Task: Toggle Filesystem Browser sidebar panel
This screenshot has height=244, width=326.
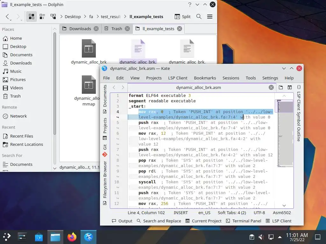Action: pos(105,183)
